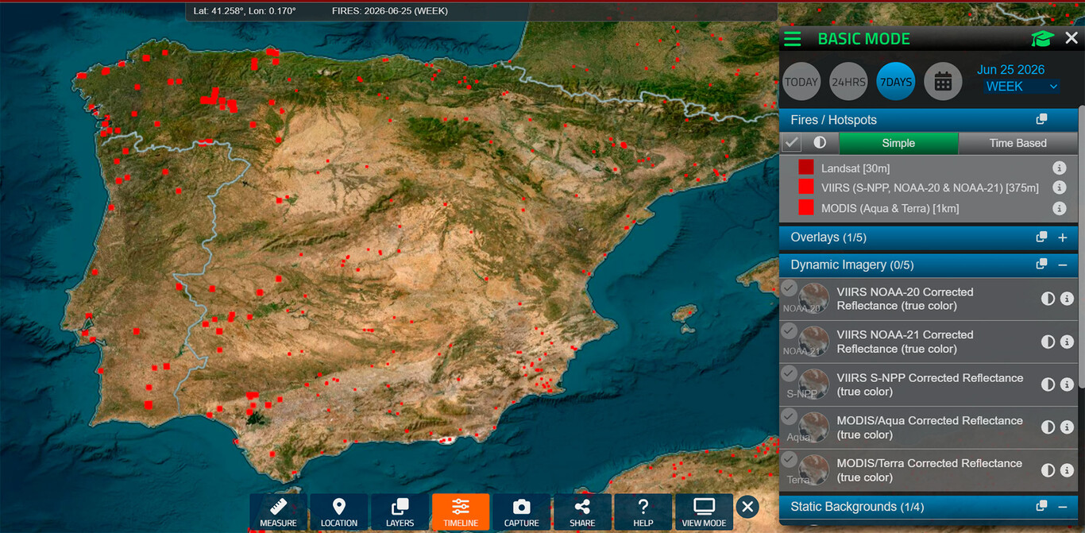Adjust Fires / Hotspots opacity icon

pyautogui.click(x=820, y=143)
